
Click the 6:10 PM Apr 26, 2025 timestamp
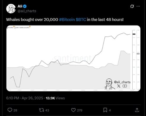pos(25,98)
